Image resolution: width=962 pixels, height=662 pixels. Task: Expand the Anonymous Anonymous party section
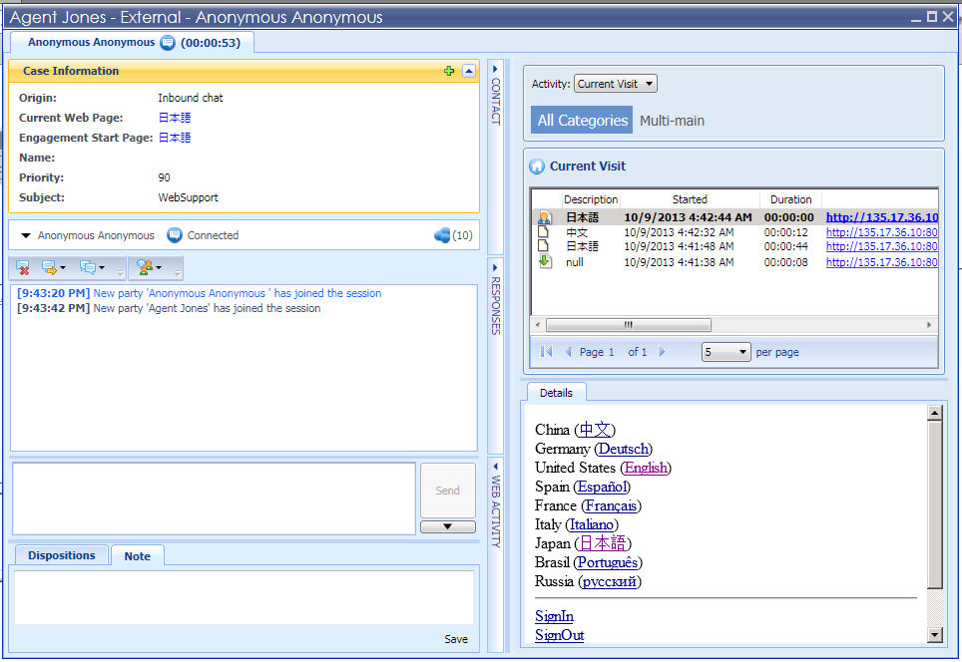[25, 235]
